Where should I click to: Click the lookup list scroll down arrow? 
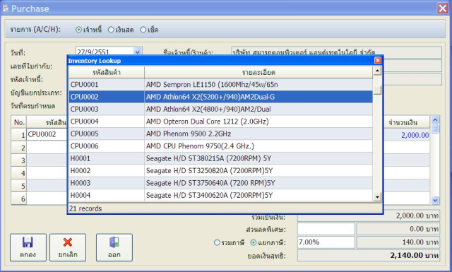(x=377, y=197)
